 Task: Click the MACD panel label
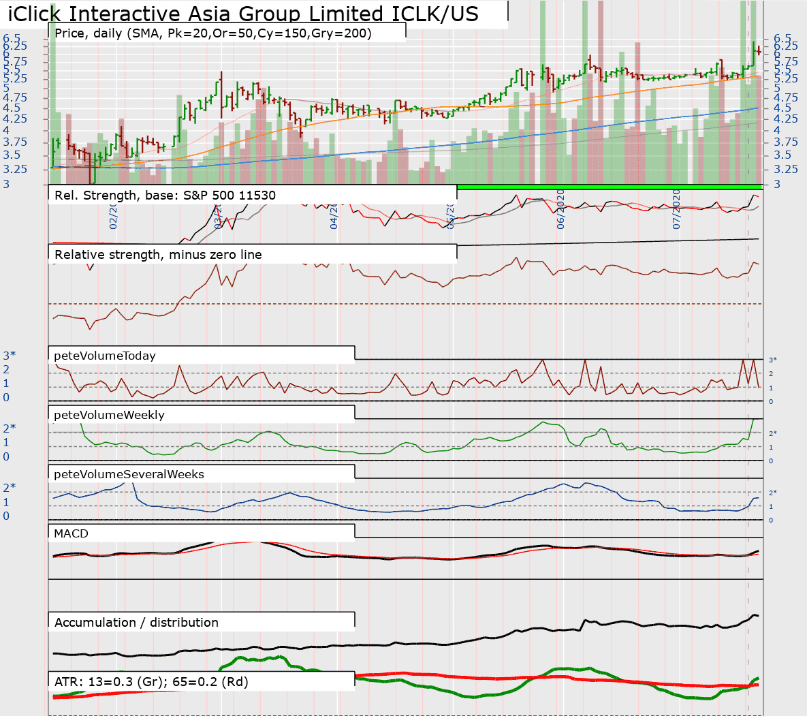[x=71, y=534]
